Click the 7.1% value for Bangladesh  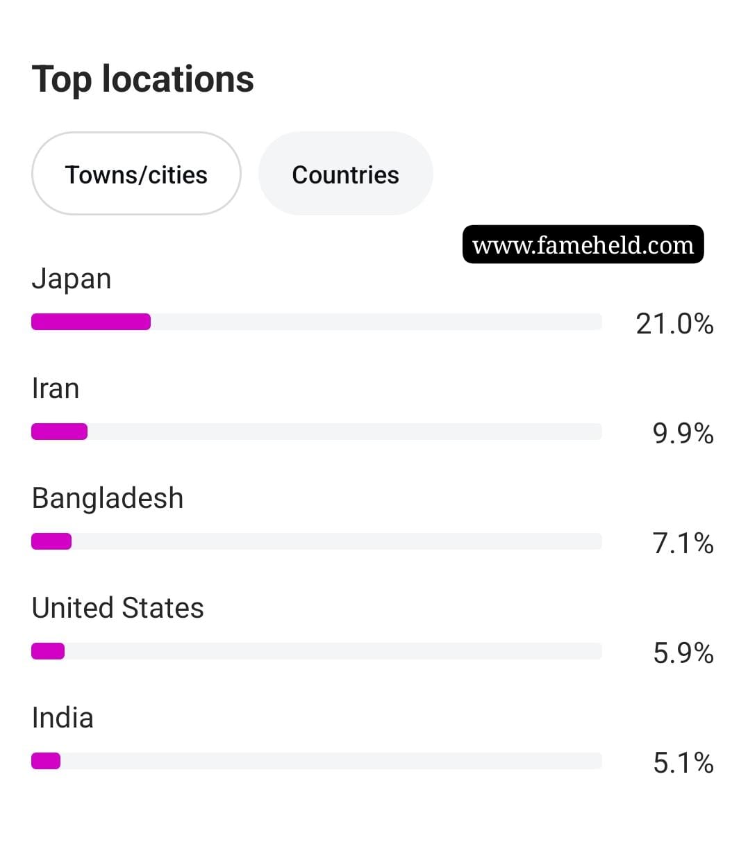coord(683,543)
